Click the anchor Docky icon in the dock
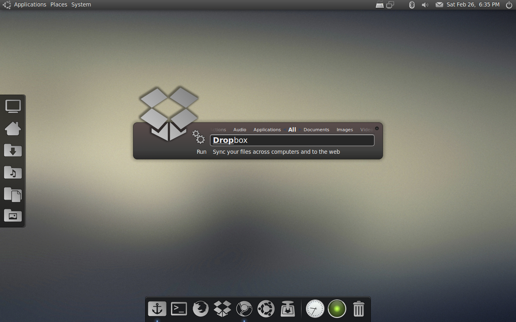Viewport: 516px width, 322px height. 157,309
